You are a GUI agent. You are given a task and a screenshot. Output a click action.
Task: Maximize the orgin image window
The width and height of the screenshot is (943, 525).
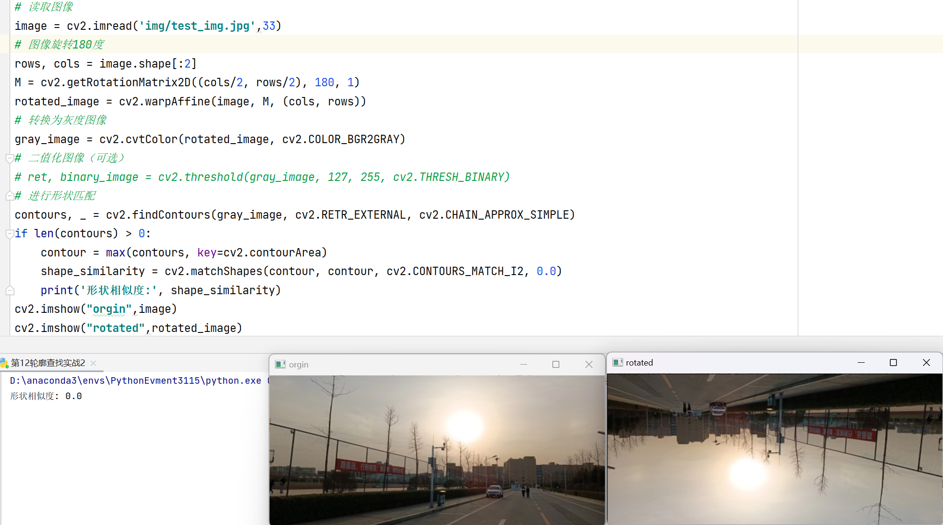556,364
